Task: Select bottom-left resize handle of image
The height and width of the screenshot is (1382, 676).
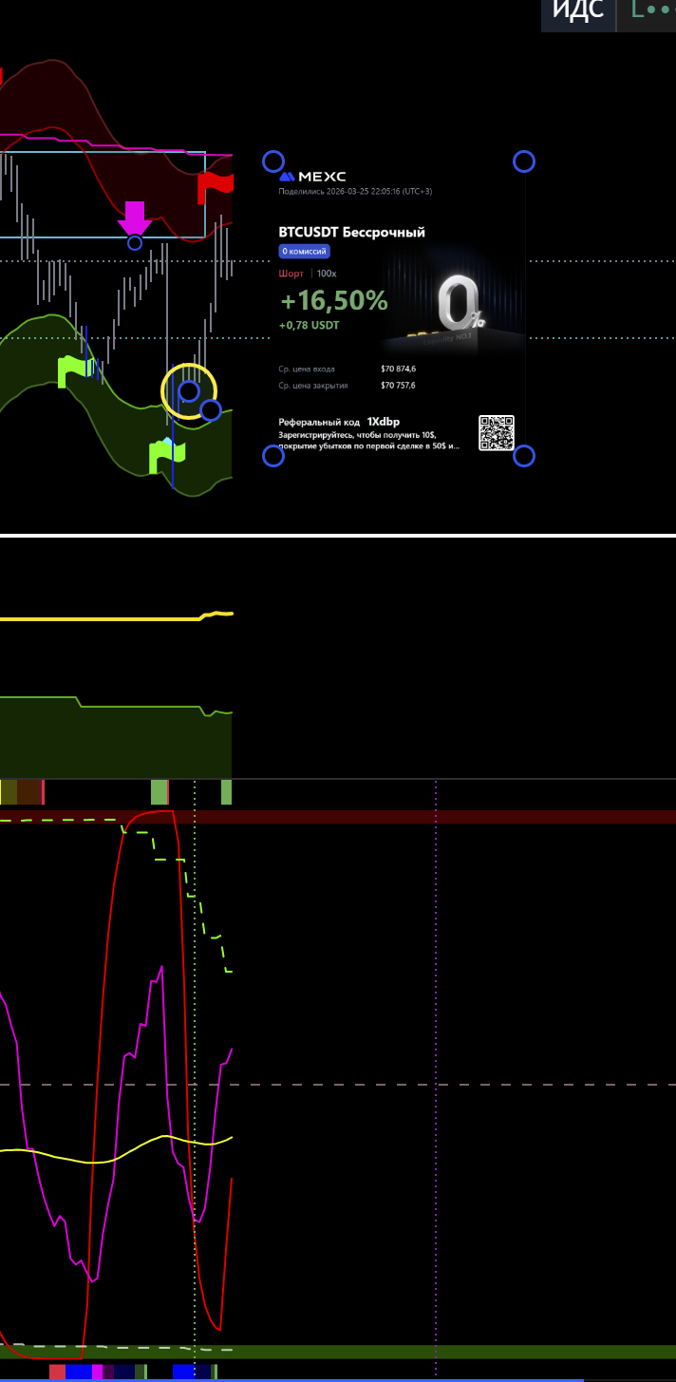Action: (x=272, y=456)
